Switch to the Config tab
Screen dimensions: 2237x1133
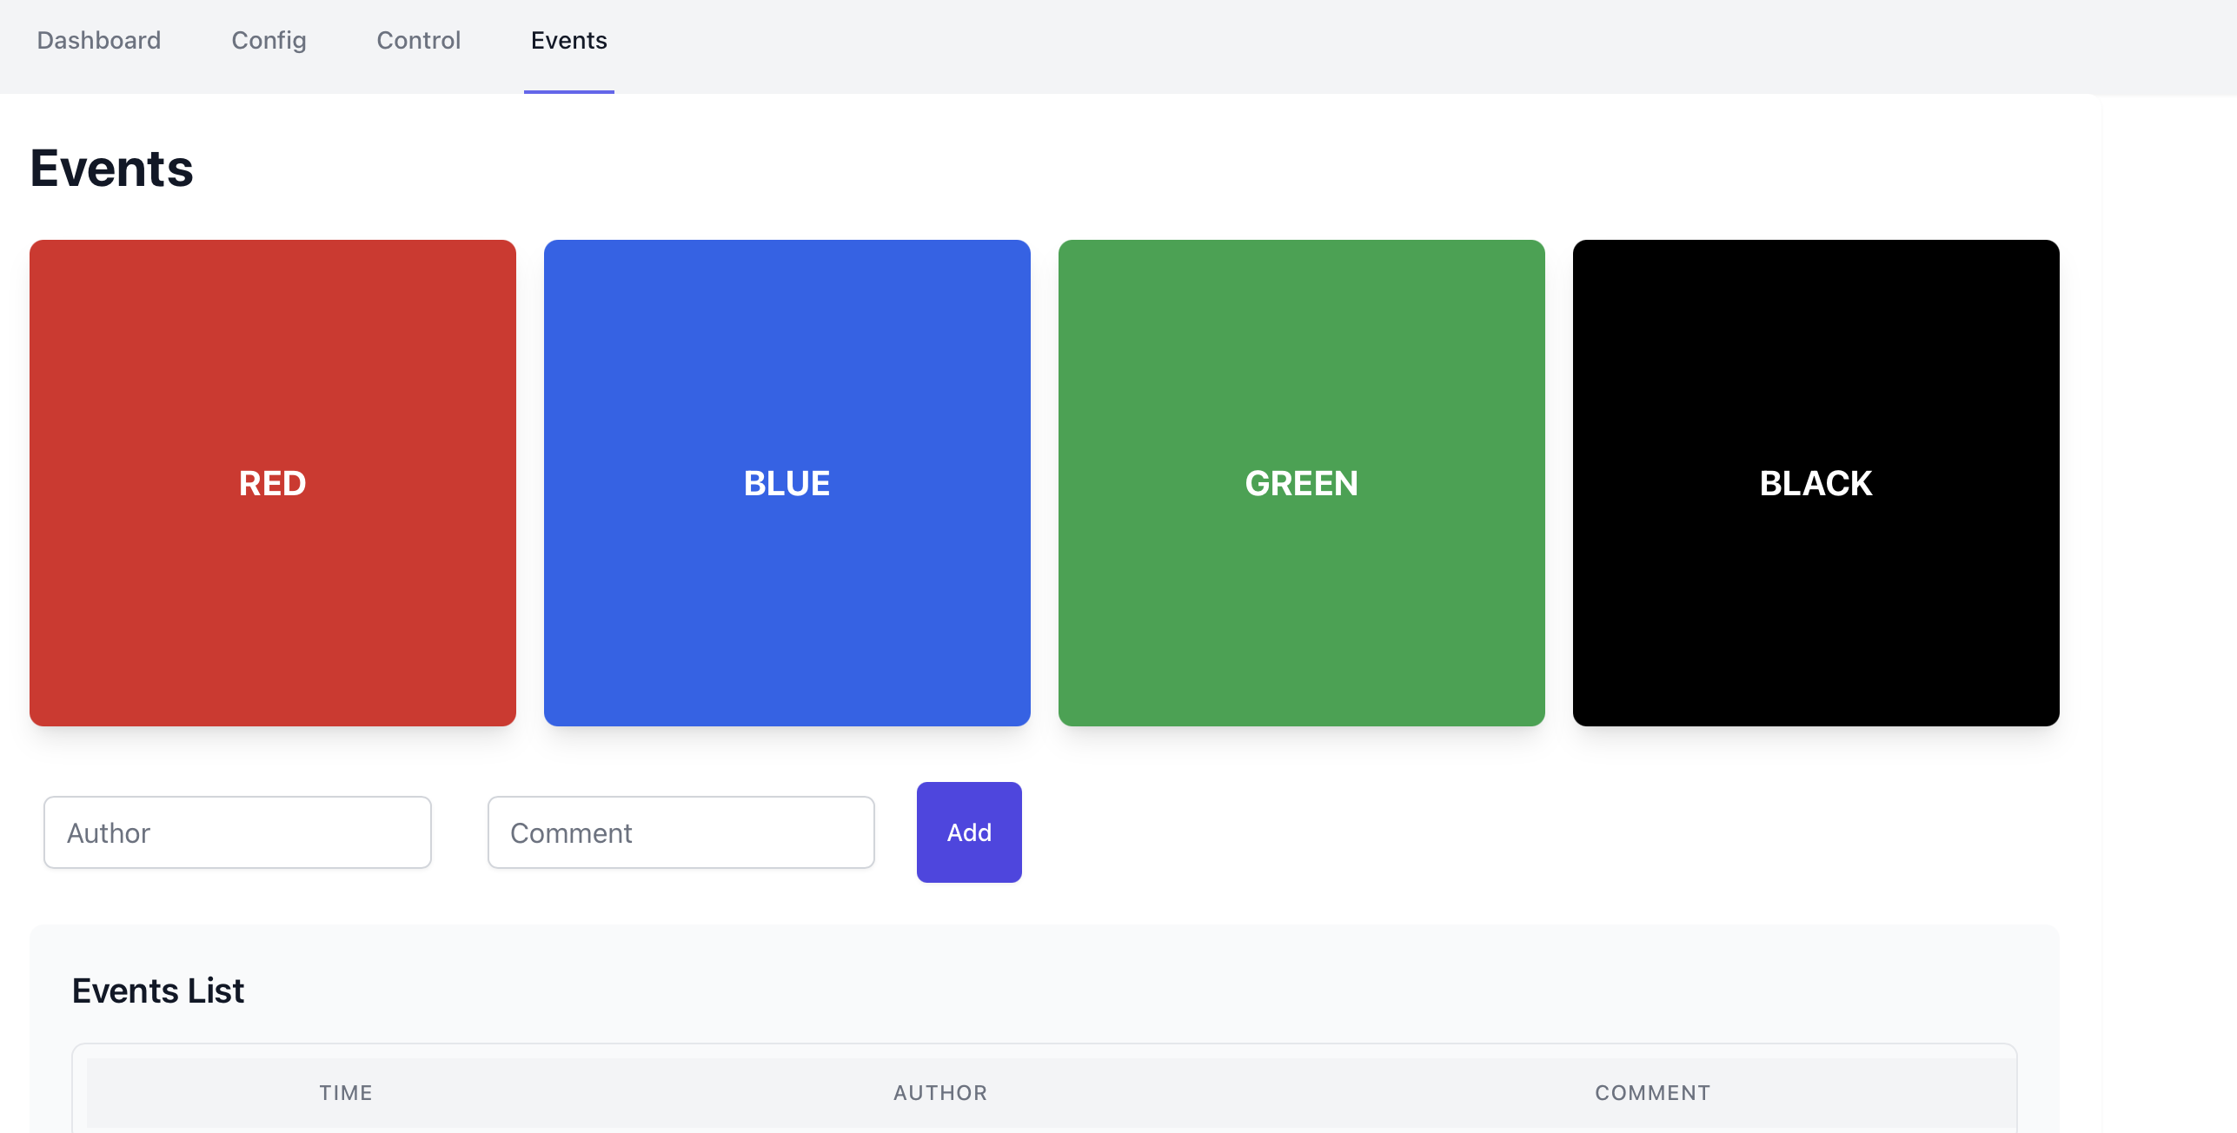pos(269,41)
